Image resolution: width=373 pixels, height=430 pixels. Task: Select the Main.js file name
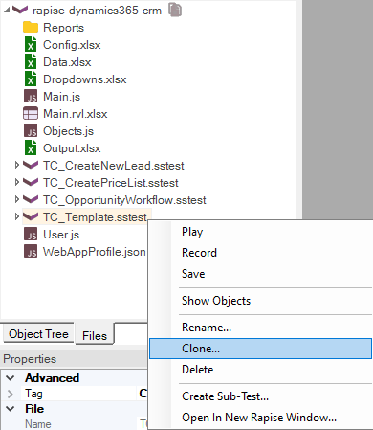tap(61, 97)
